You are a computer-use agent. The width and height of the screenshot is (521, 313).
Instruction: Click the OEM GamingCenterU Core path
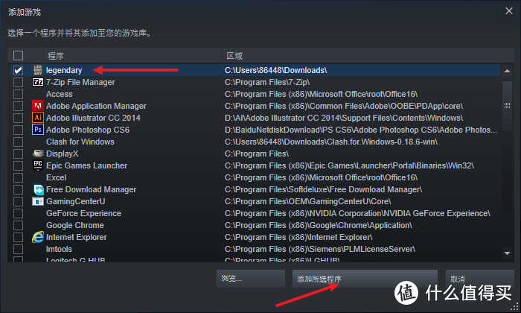coord(307,201)
